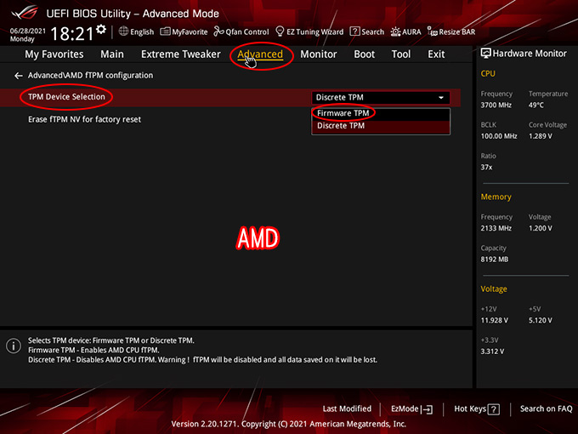Viewport: 578px width, 434px height.
Task: Open the Search tool
Action: (x=367, y=31)
